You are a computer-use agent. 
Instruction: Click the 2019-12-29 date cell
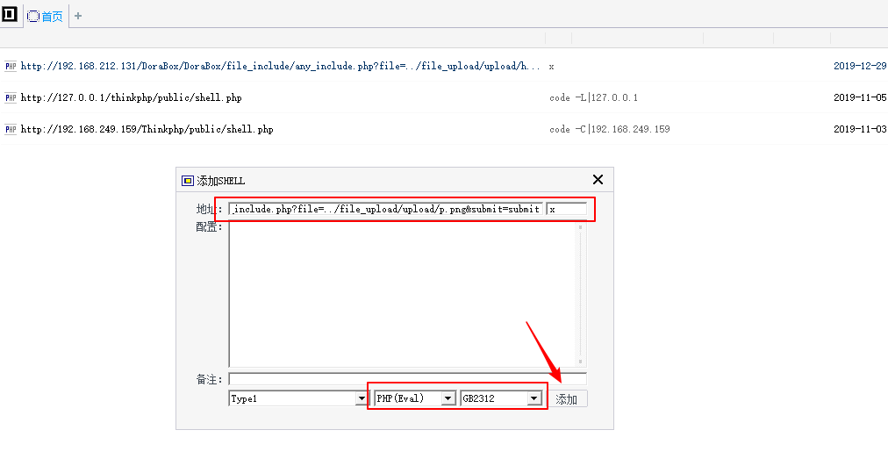[860, 66]
